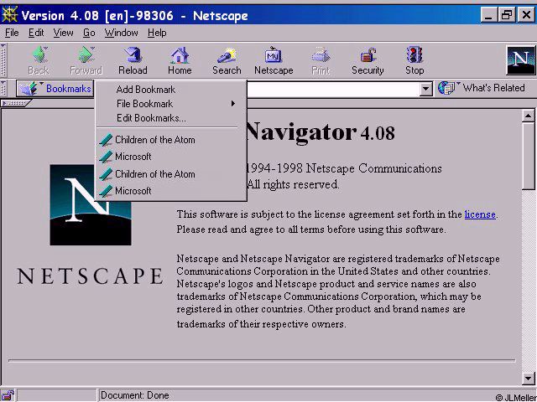Expand the File Bookmark submenu
The width and height of the screenshot is (537, 402).
tap(170, 104)
